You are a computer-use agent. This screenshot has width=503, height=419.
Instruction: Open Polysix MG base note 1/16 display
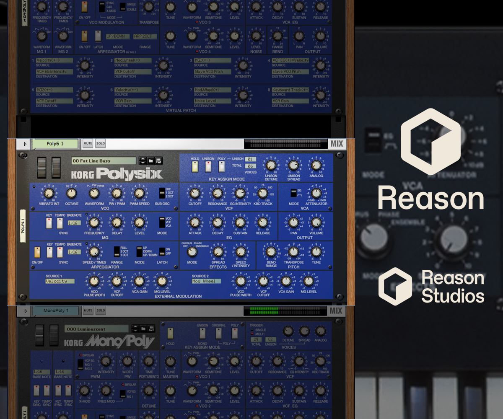coord(74,223)
